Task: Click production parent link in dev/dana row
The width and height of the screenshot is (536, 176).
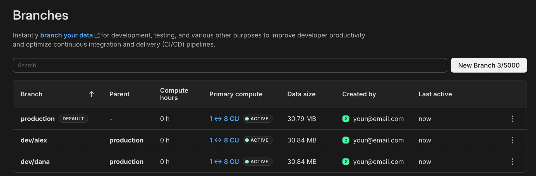Action: click(126, 162)
